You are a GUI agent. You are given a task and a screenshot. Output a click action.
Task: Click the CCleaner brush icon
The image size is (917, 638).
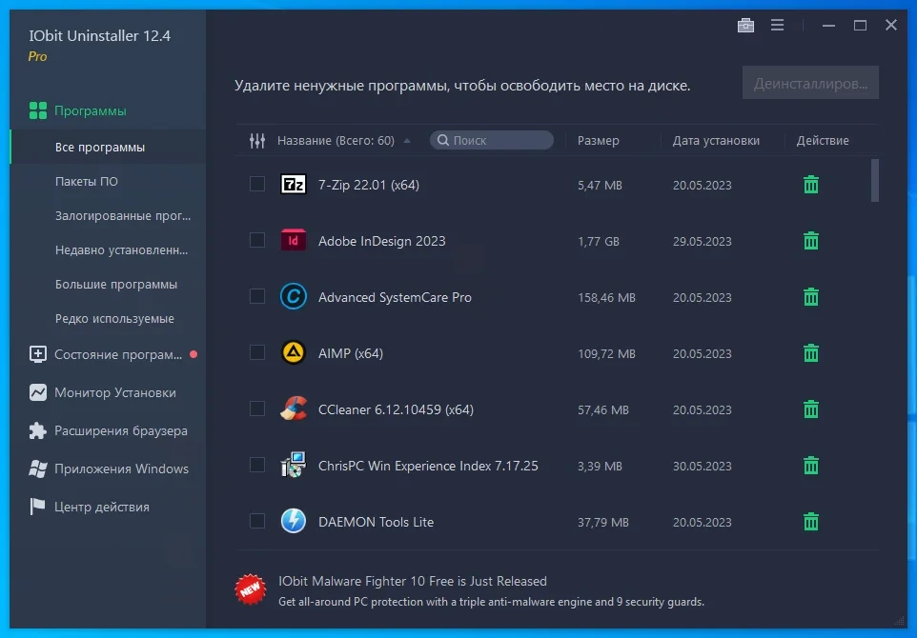point(293,409)
